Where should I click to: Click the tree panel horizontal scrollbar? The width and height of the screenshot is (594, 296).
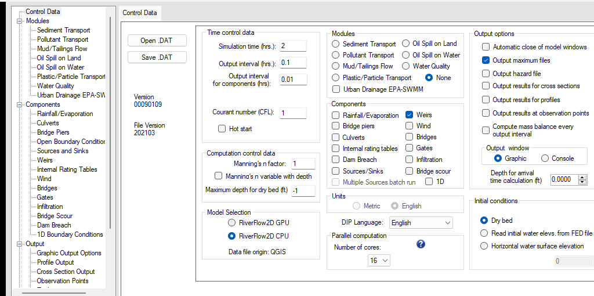[x=53, y=293]
